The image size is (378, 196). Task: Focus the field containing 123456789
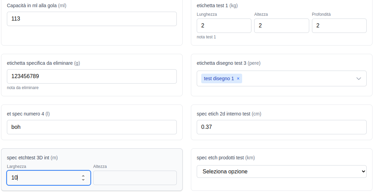click(91, 76)
